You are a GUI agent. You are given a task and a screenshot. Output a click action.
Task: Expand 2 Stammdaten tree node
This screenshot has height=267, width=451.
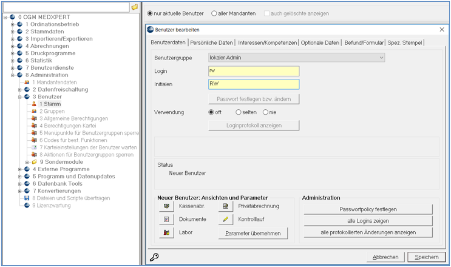(12, 32)
